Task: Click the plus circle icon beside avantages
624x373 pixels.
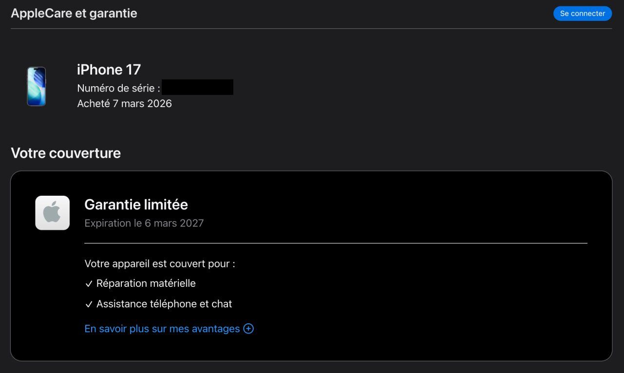Action: coord(248,329)
